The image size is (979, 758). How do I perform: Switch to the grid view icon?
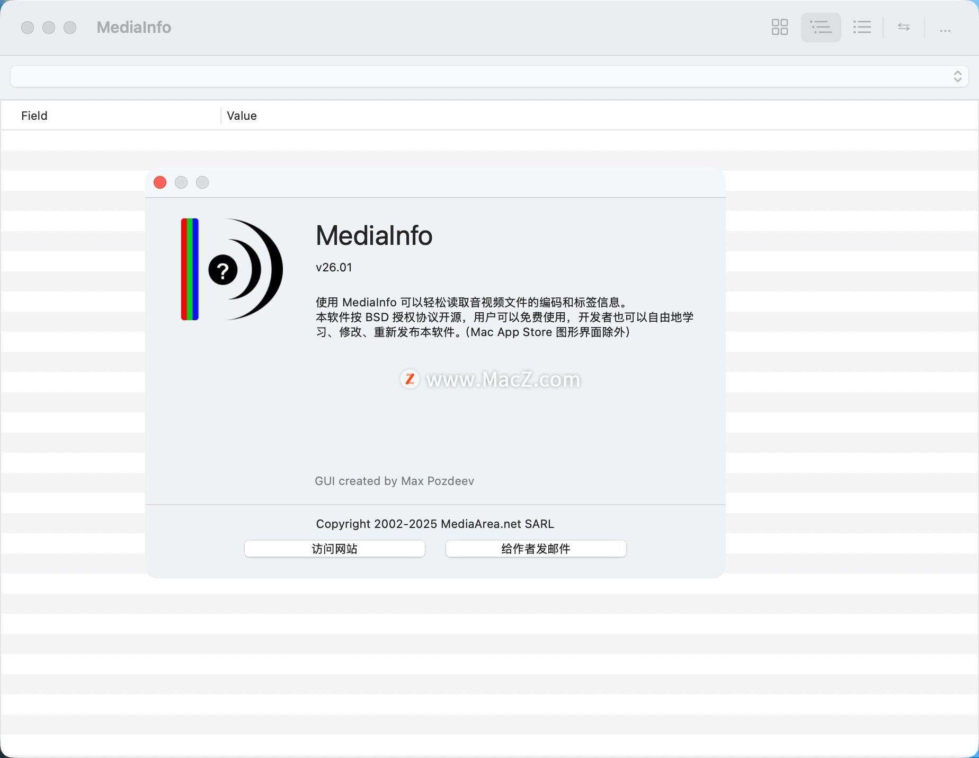point(779,27)
